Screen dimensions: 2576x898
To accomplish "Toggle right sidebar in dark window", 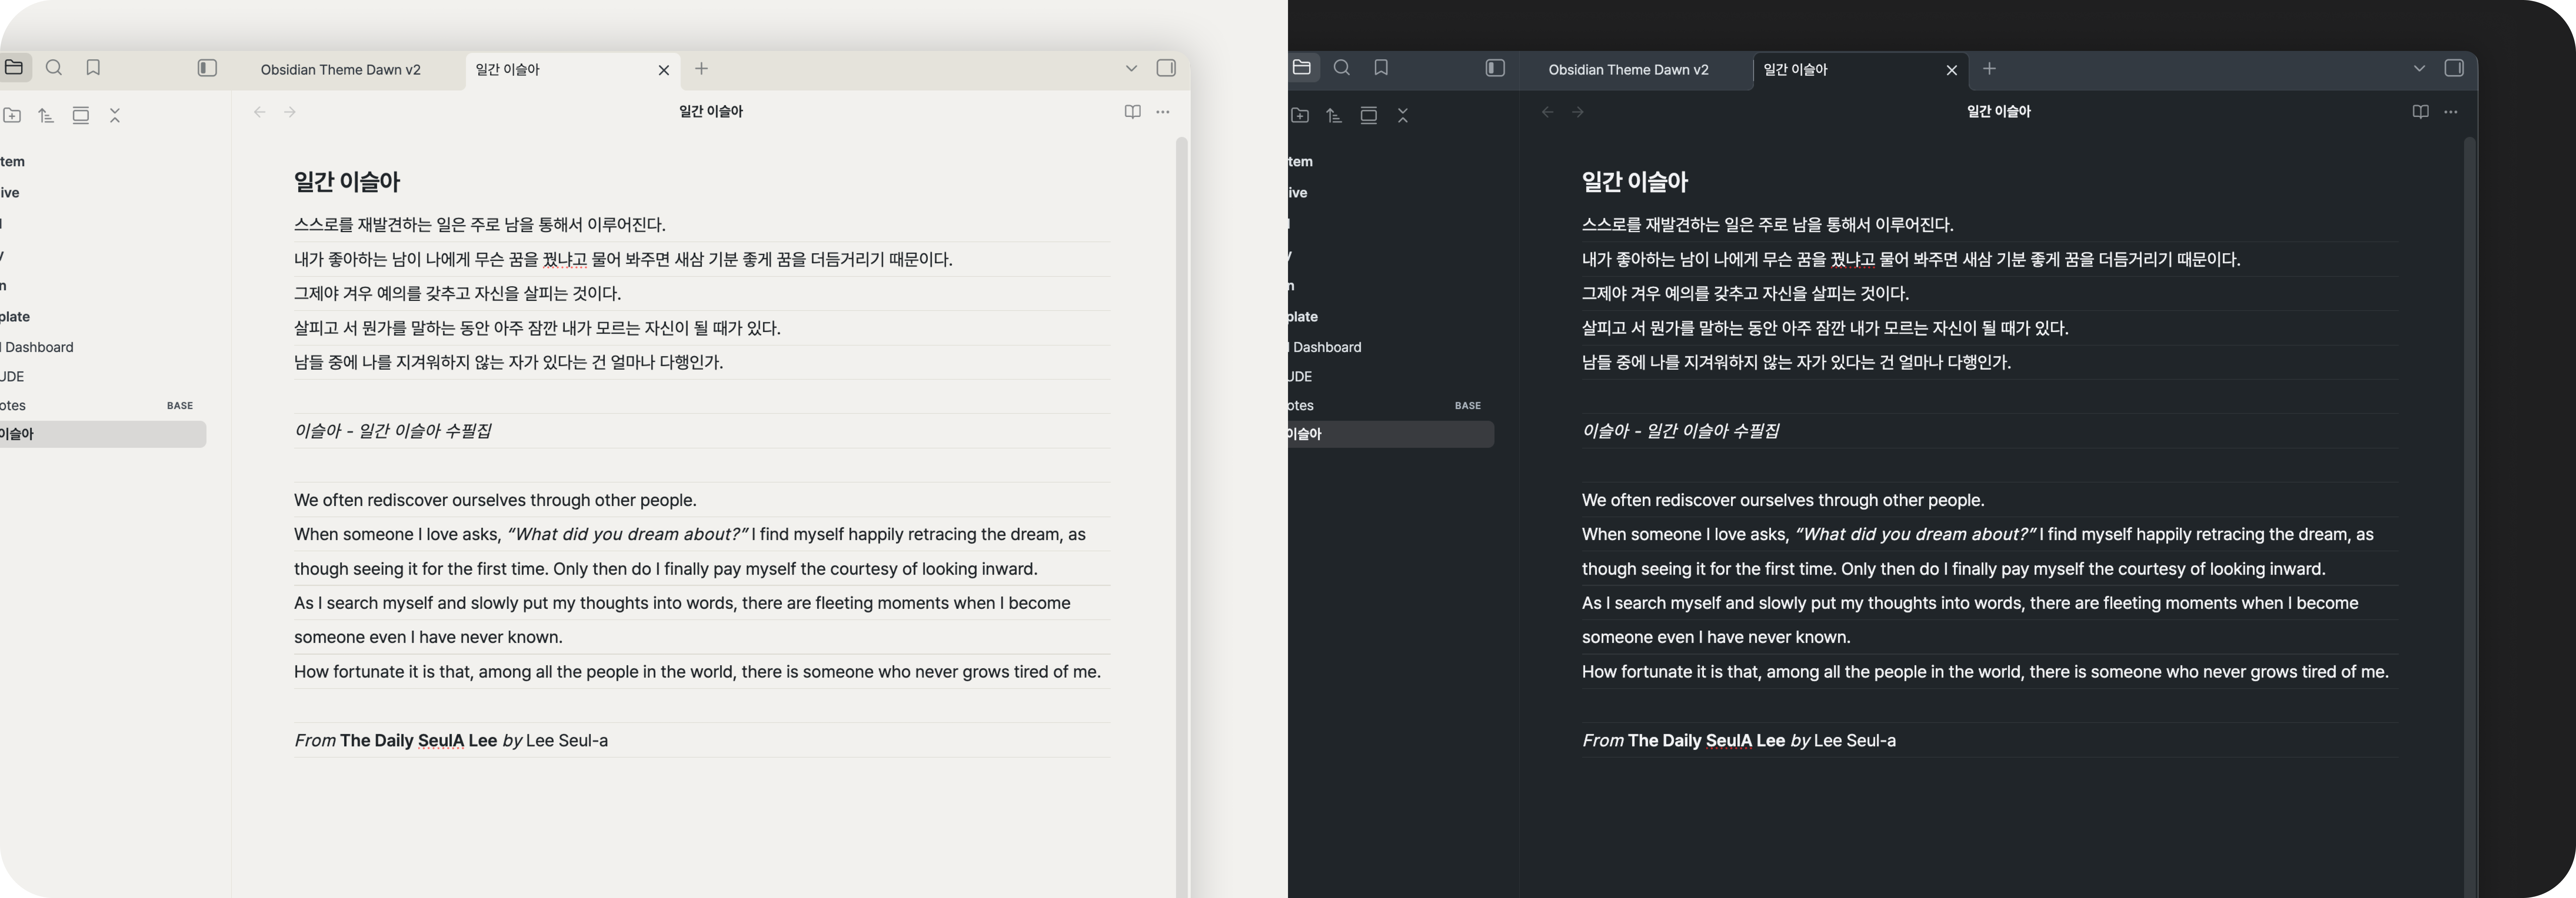I will (x=2454, y=68).
